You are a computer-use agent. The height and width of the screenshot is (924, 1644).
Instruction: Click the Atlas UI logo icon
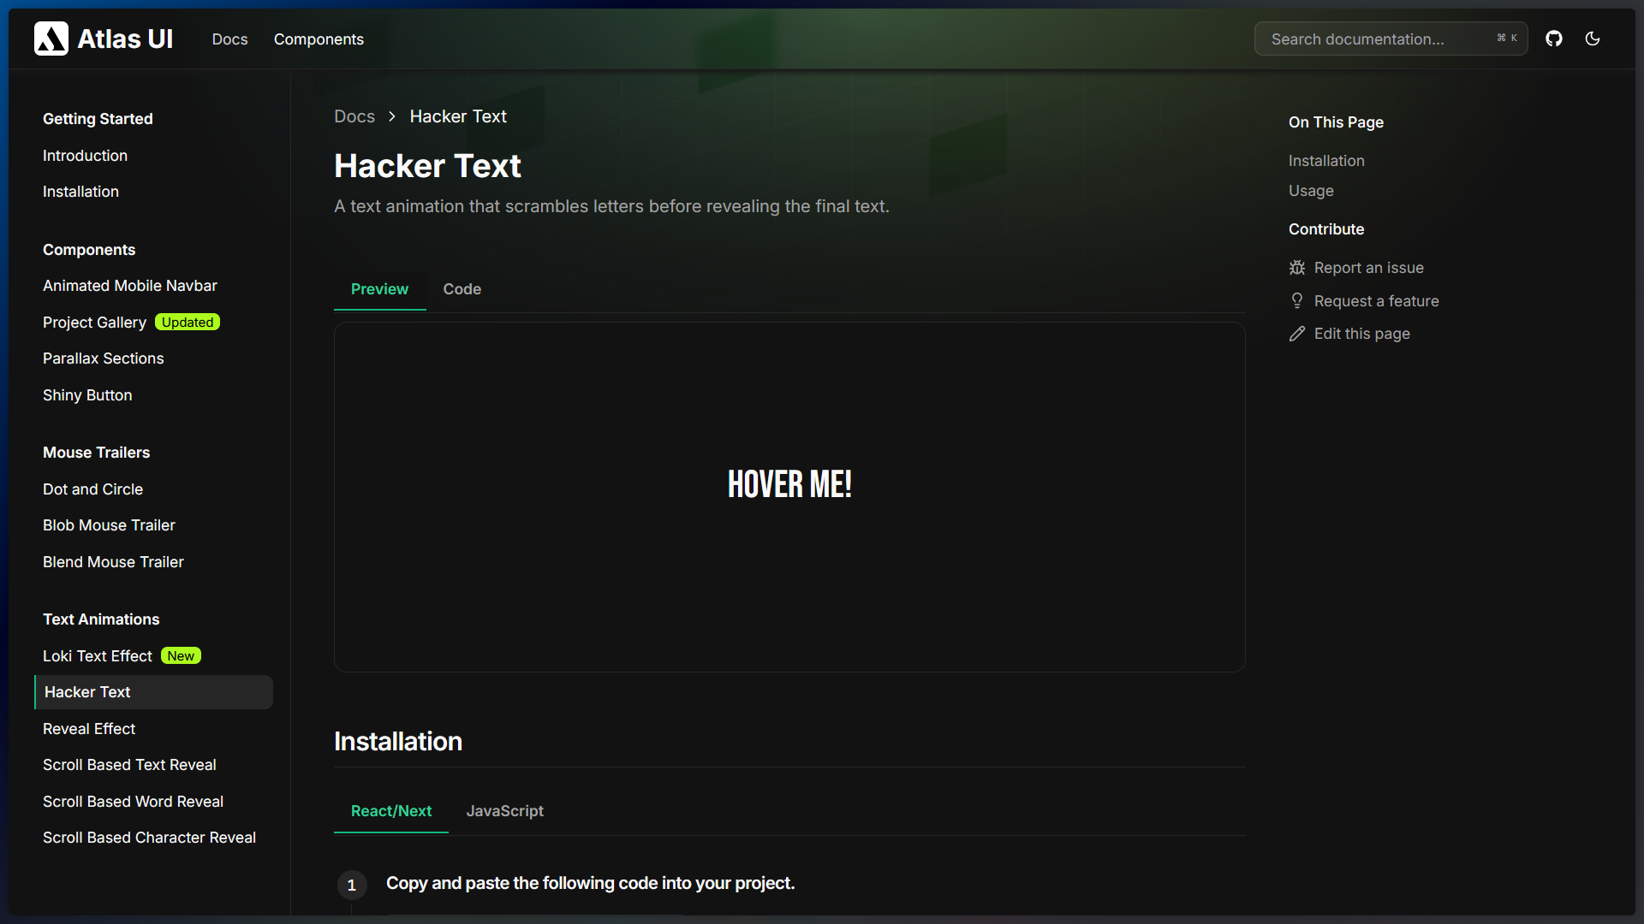point(51,38)
